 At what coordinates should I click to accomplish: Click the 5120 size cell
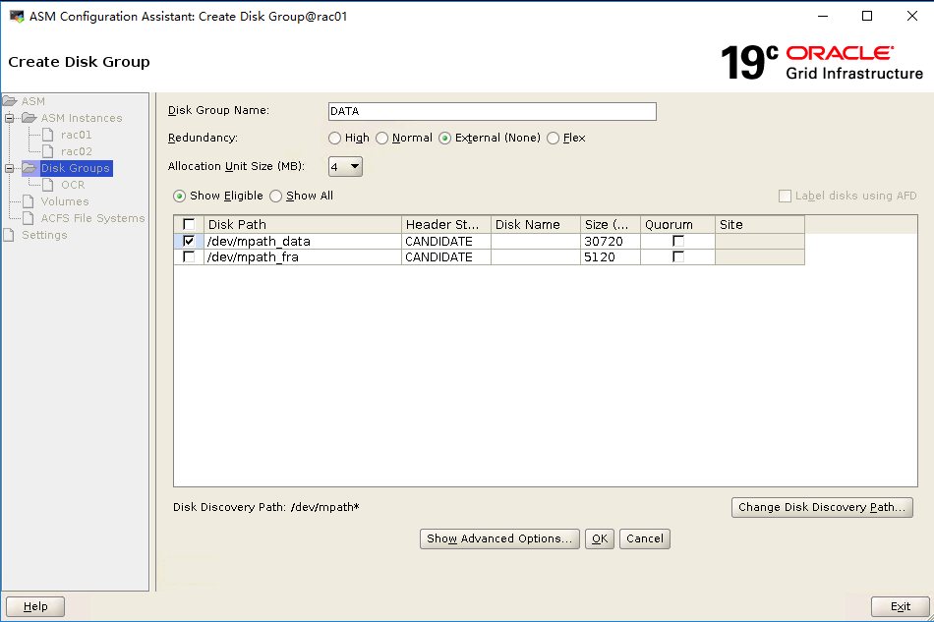tap(611, 257)
